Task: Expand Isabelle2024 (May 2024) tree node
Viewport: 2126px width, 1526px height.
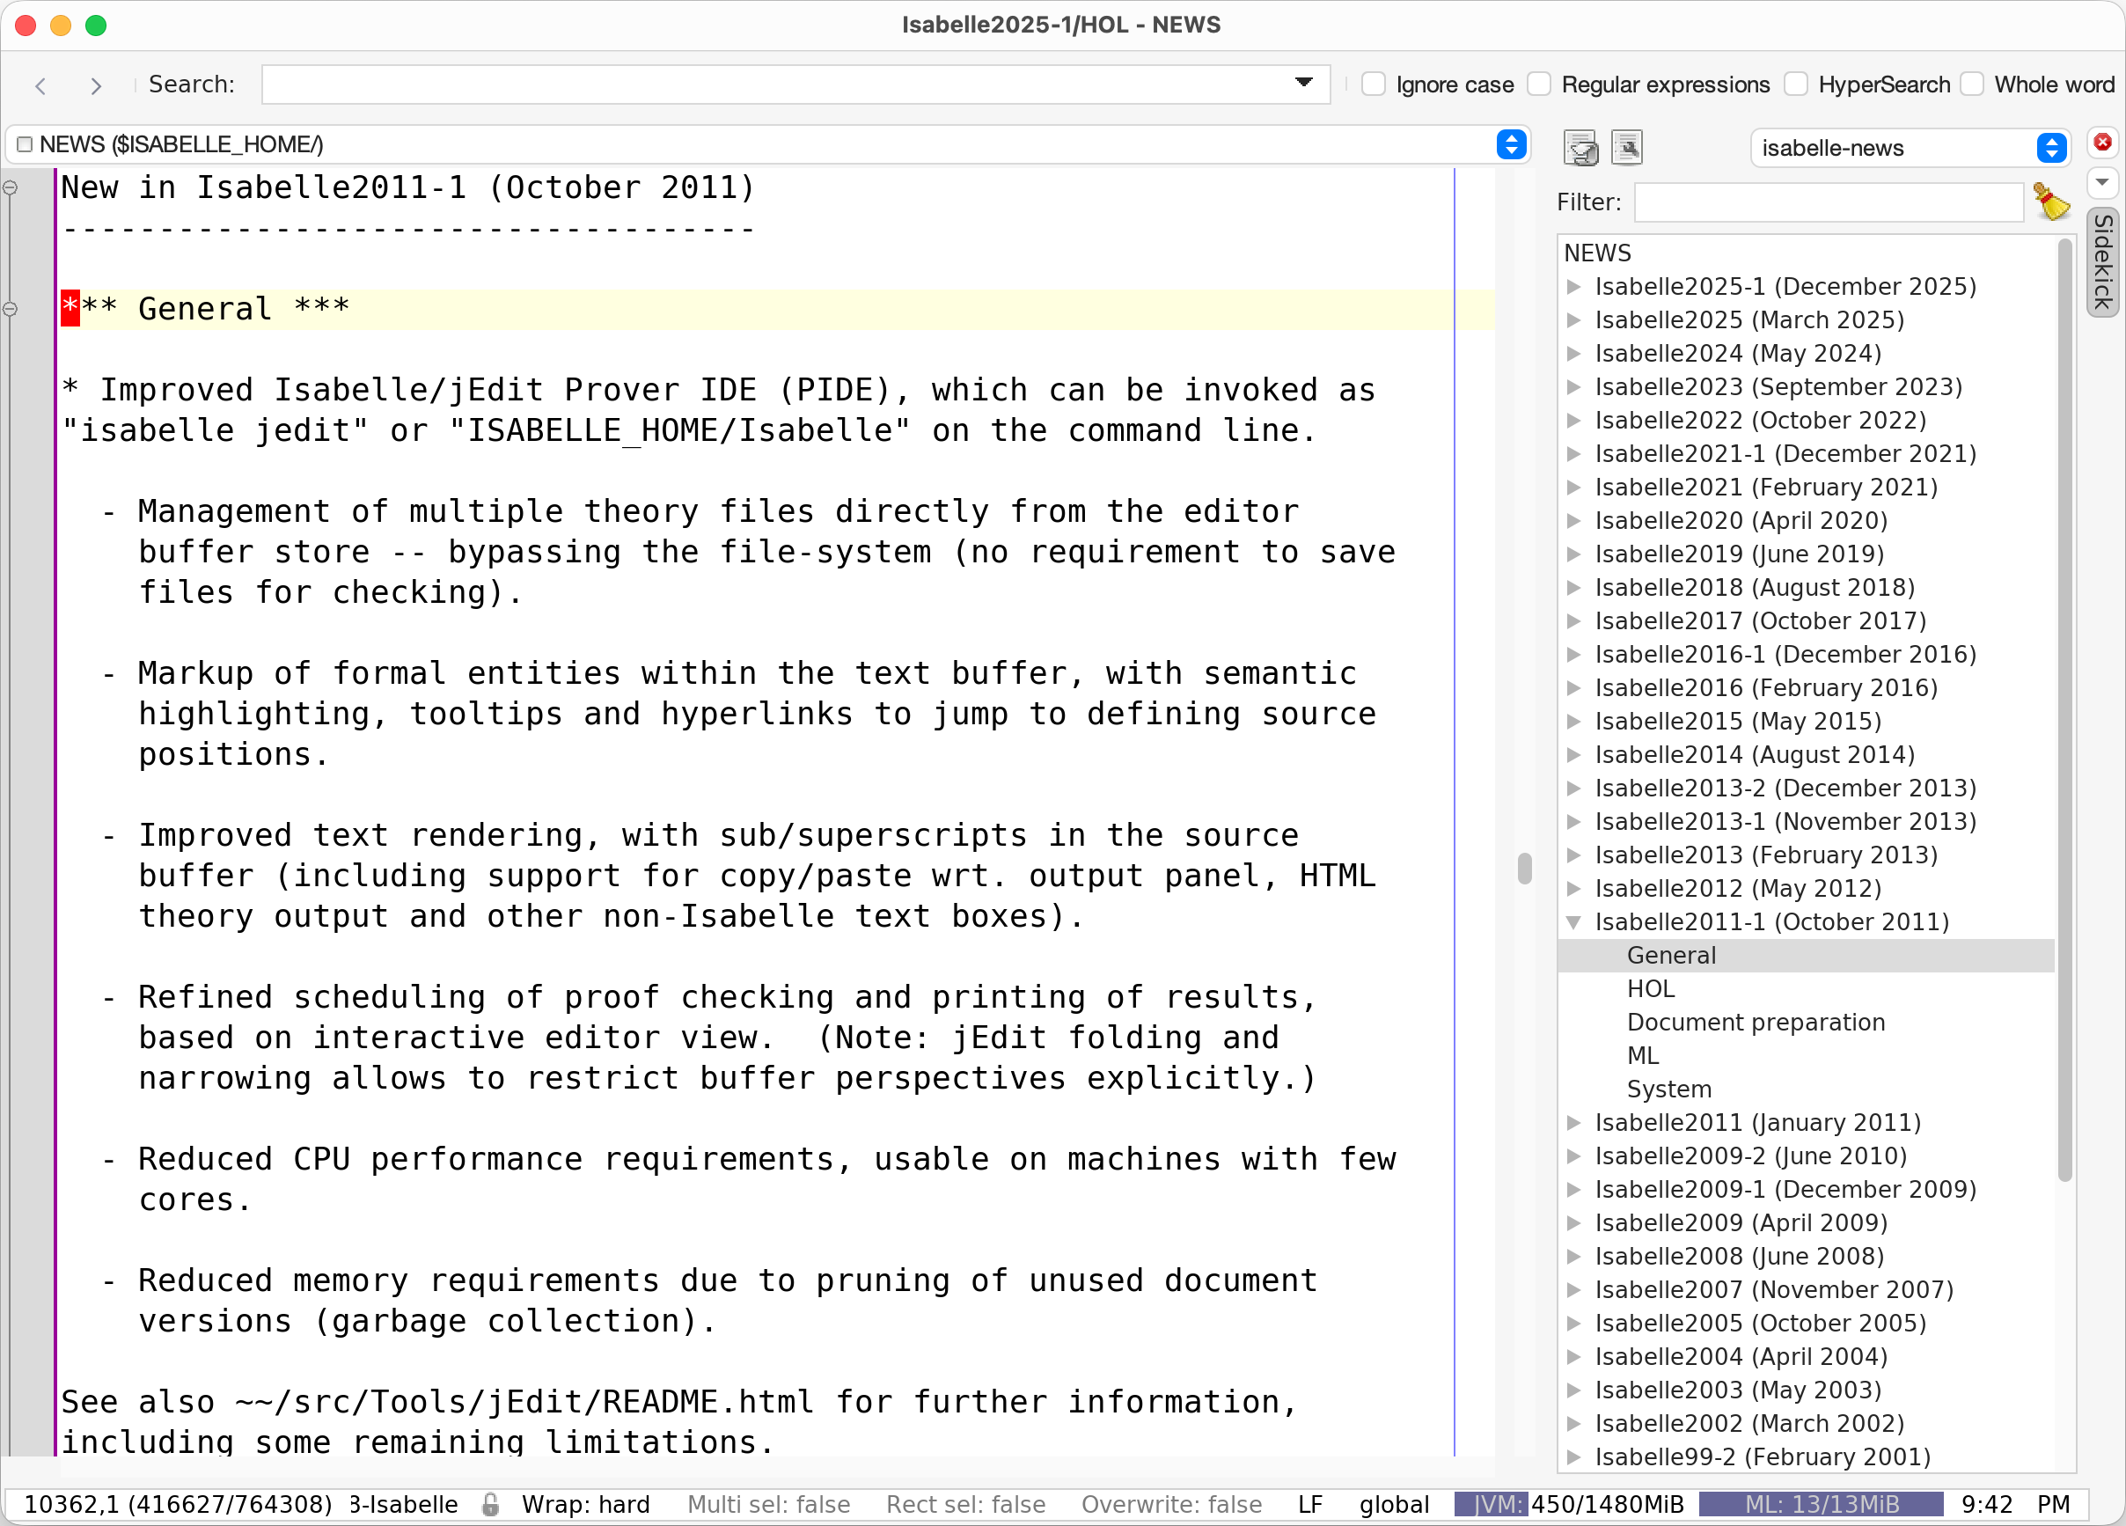Action: 1574,354
